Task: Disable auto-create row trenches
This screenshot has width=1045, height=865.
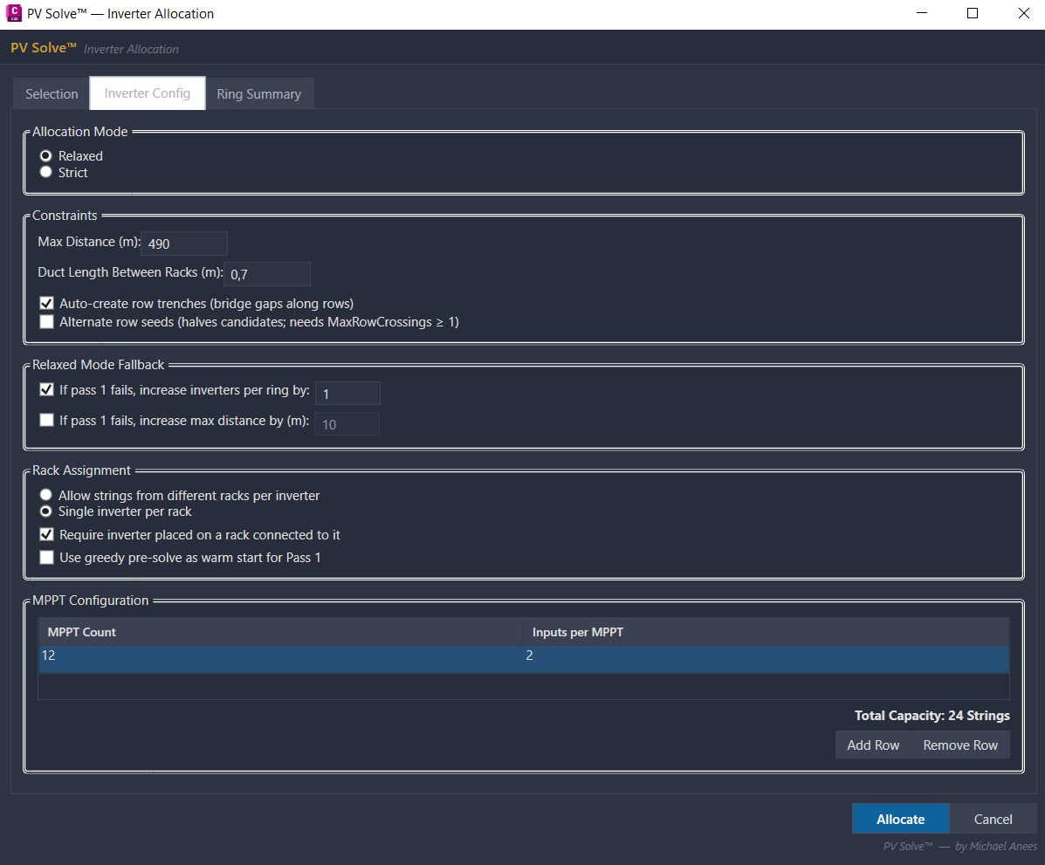Action: click(46, 303)
